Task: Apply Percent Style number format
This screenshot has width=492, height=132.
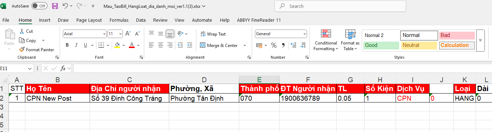Action: pyautogui.click(x=274, y=45)
